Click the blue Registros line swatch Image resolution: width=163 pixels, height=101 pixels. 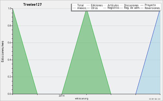(x=105, y=8)
